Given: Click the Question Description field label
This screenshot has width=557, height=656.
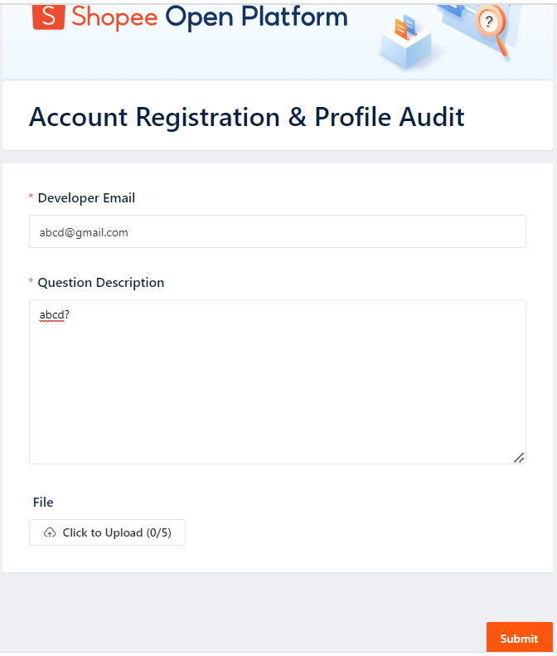Looking at the screenshot, I should coord(101,283).
